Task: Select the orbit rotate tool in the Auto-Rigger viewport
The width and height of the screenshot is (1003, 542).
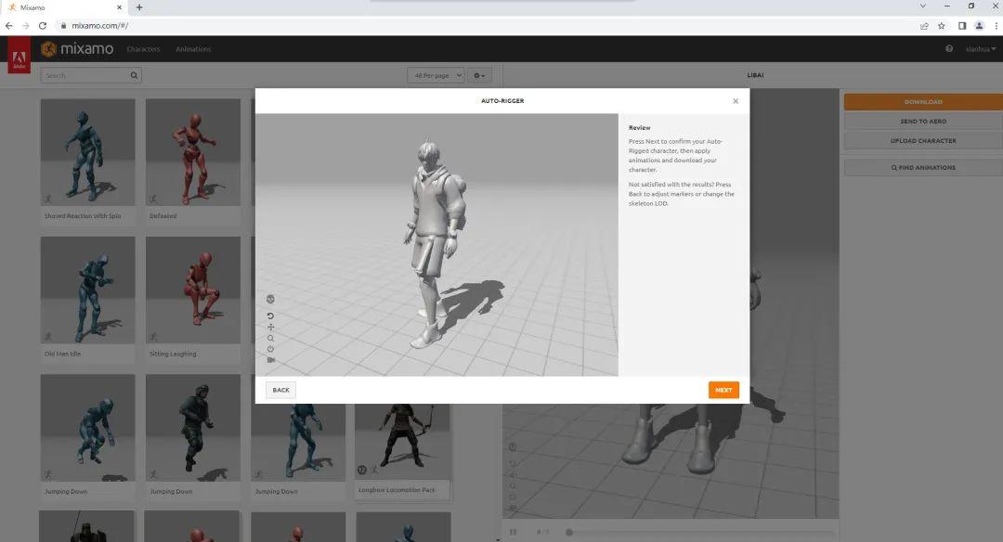Action: (270, 316)
